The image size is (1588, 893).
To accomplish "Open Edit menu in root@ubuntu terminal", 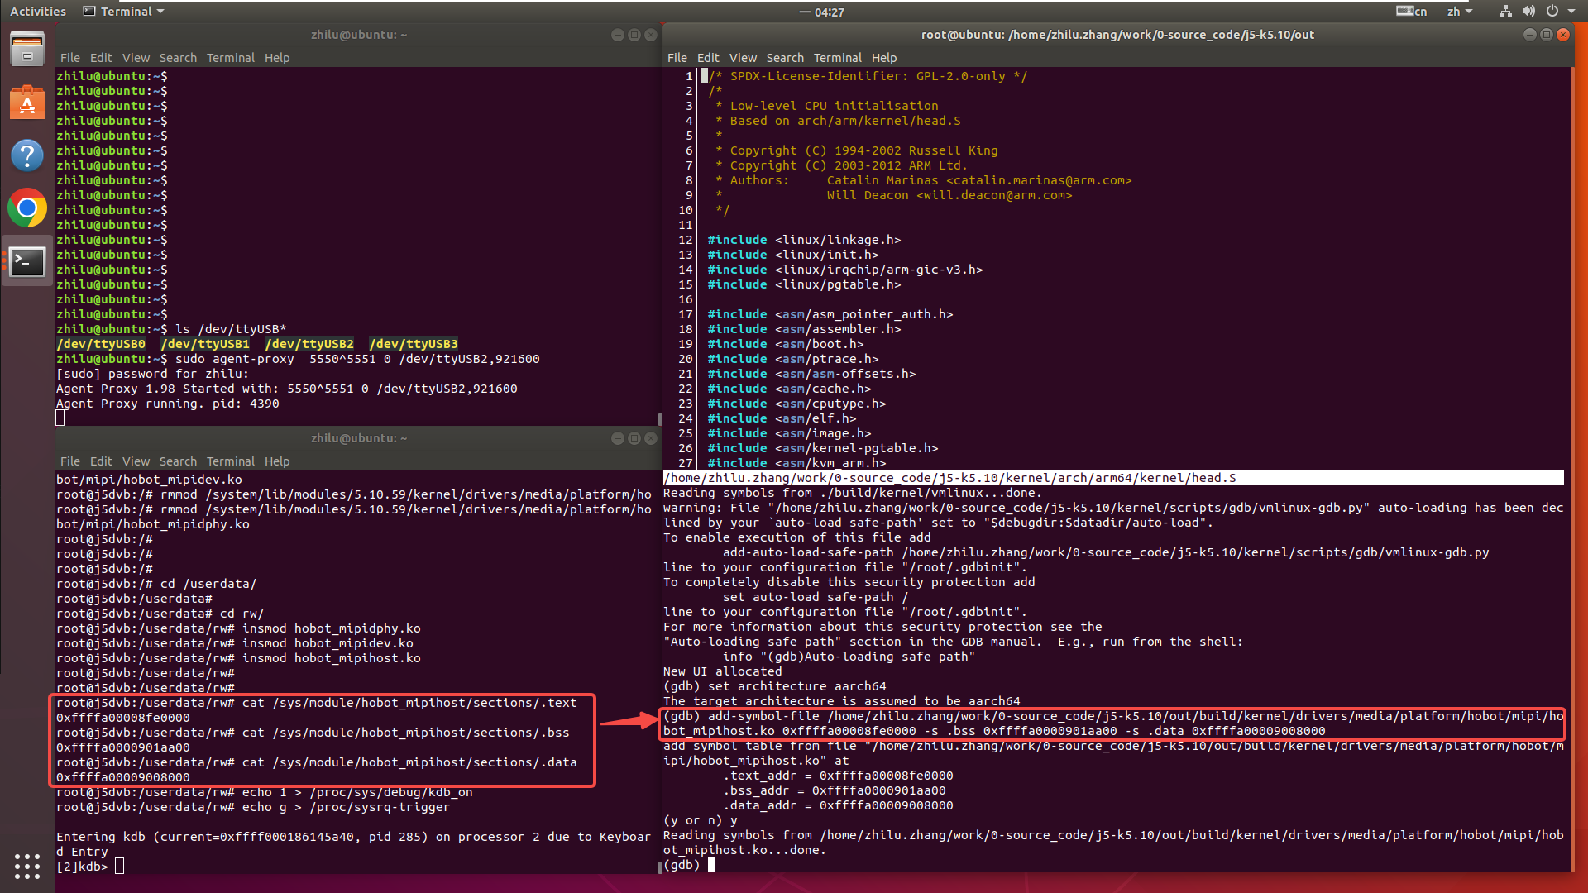I will [x=708, y=58].
